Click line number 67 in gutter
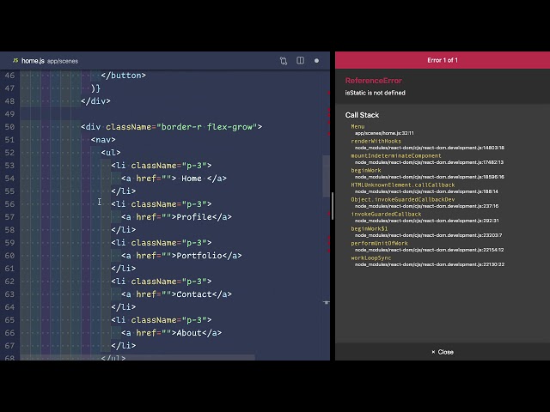Screen dimensions: 550x412 click(9, 346)
